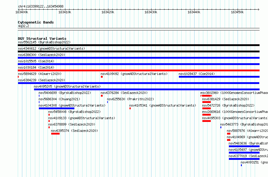This screenshot has width=268, height=177.
Task: Open the nsv1030184 (Coe2014) label
Action: [36, 67]
